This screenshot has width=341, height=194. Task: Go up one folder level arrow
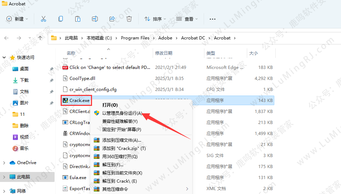(40, 38)
